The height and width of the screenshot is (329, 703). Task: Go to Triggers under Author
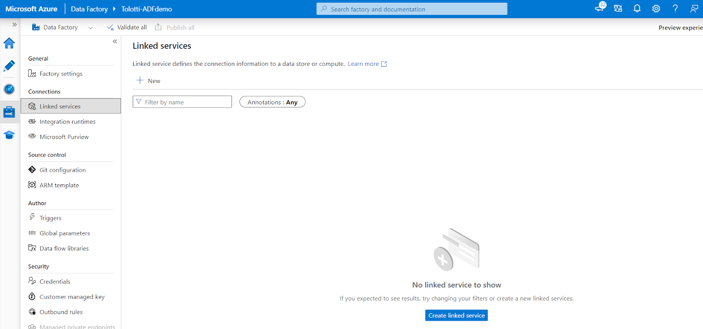click(50, 218)
